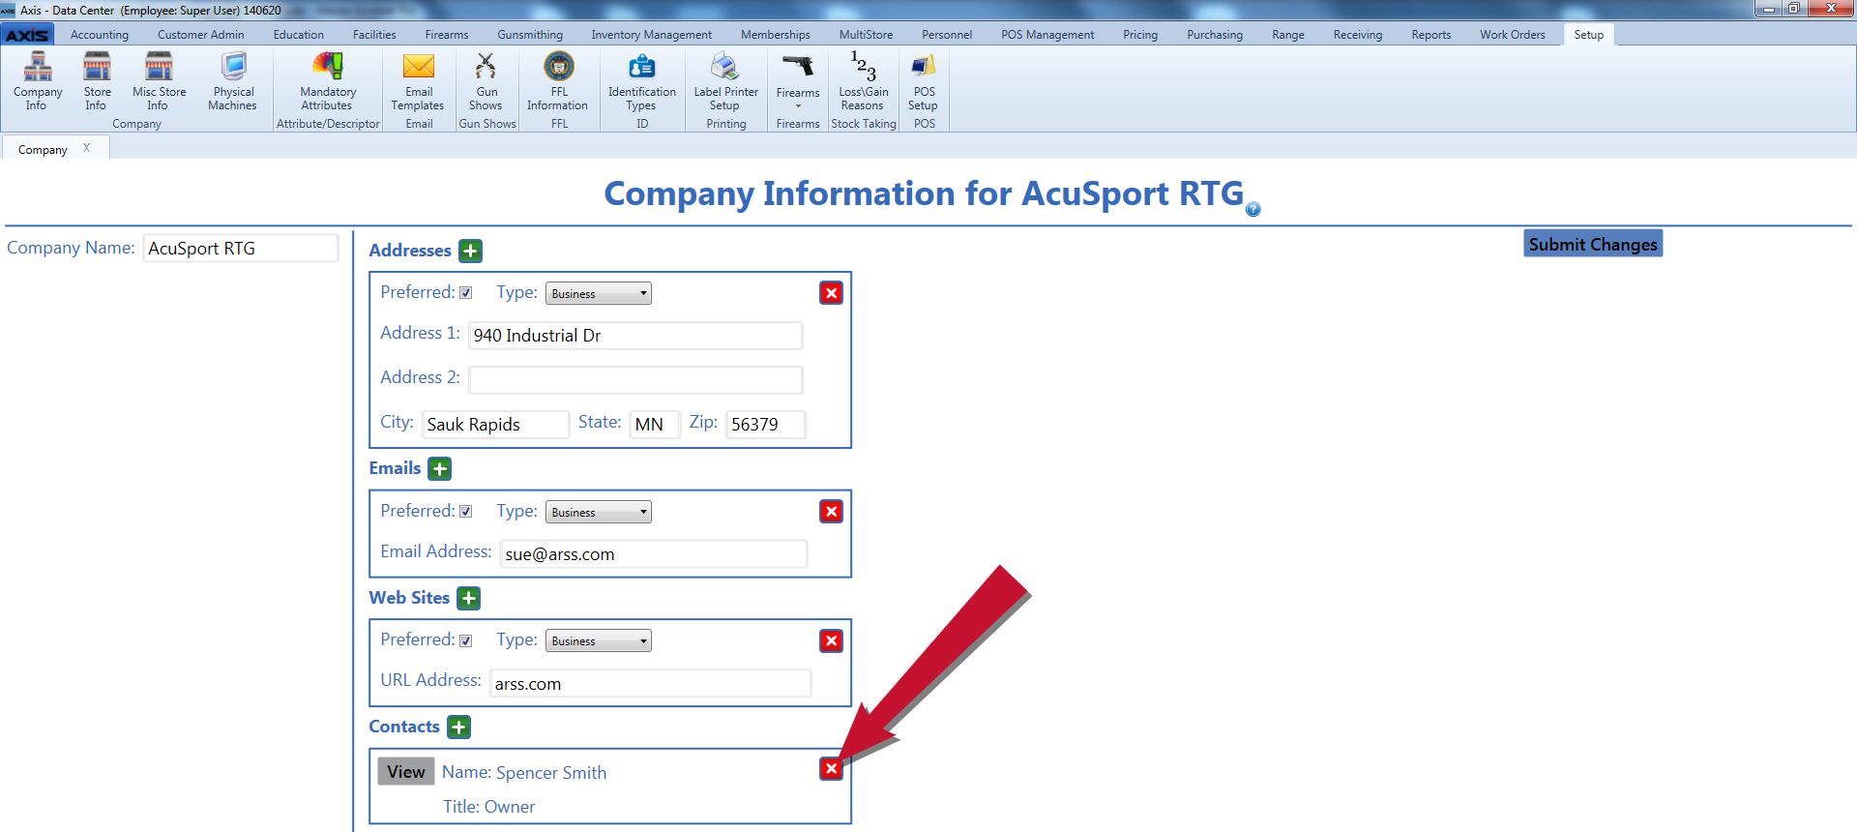Open the address Type dropdown
Viewport: 1857px width, 832px height.
point(599,293)
